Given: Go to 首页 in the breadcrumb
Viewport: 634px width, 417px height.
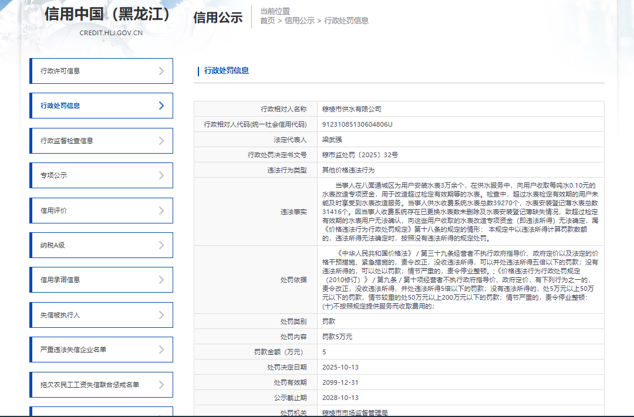Looking at the screenshot, I should coord(267,21).
